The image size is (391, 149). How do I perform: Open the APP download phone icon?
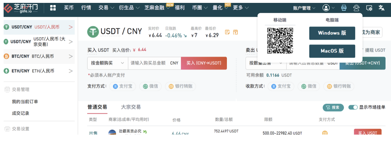(x=344, y=8)
